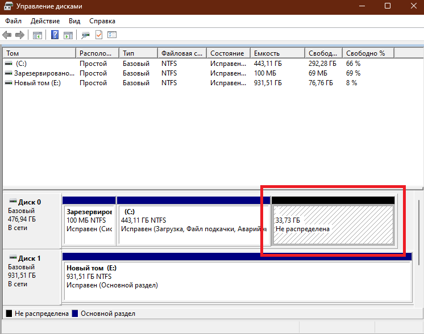Click the page with red checkmark icon
Image resolution: width=424 pixels, height=334 pixels.
(99, 35)
